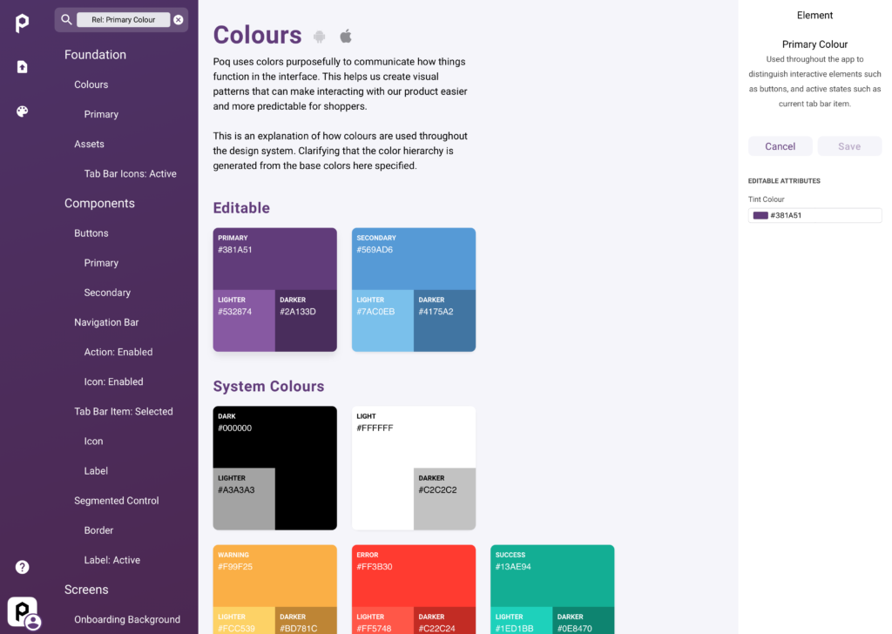
Task: Select the Darker #2A133D swatch
Action: pos(306,320)
